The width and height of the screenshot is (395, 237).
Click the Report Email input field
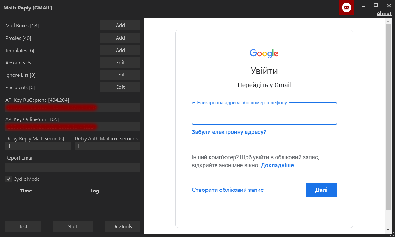pos(73,167)
